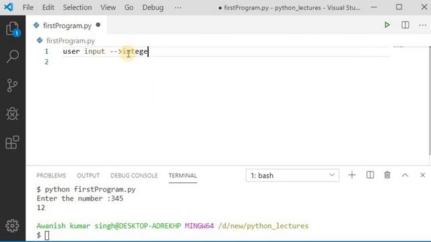431x242 pixels.
Task: Click firstProgram.py in the breadcrumb
Action: click(71, 41)
